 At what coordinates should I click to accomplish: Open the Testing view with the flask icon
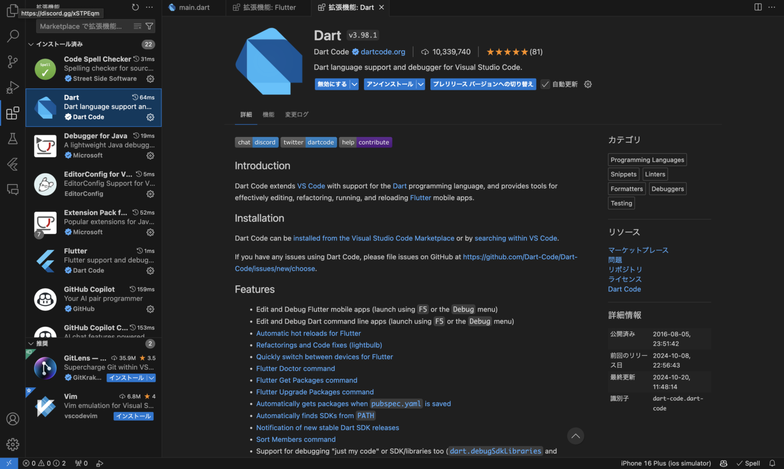point(12,138)
